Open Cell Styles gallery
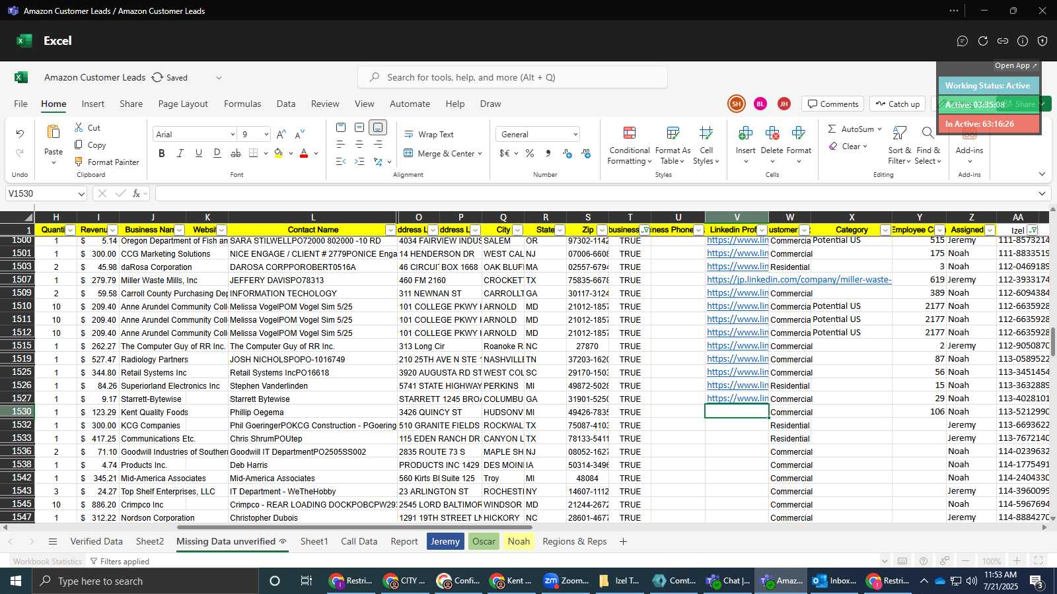 (x=706, y=145)
